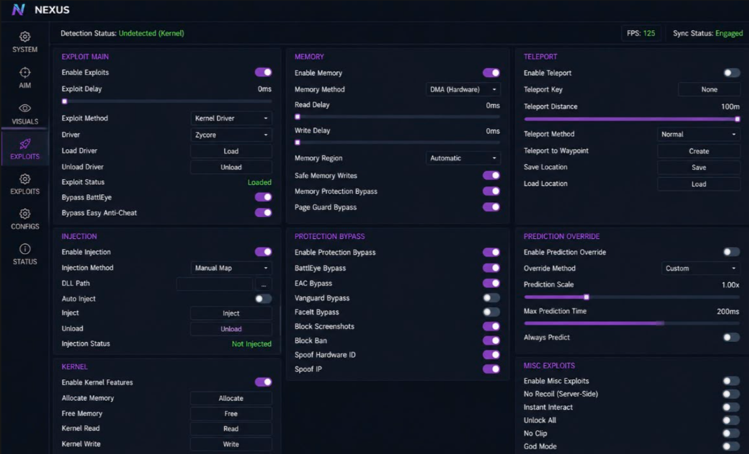Click the Nexus N logo

pyautogui.click(x=18, y=9)
